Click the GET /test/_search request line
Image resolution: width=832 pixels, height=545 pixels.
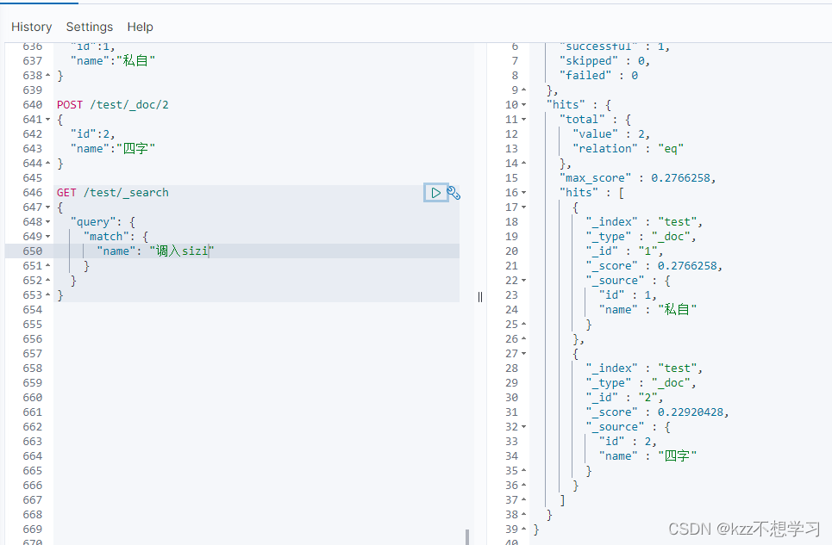coord(112,193)
